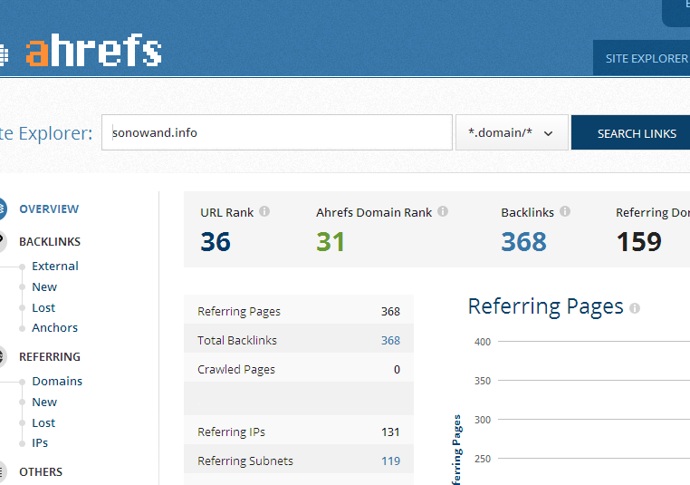Open Anchors under Backlinks

(x=55, y=328)
